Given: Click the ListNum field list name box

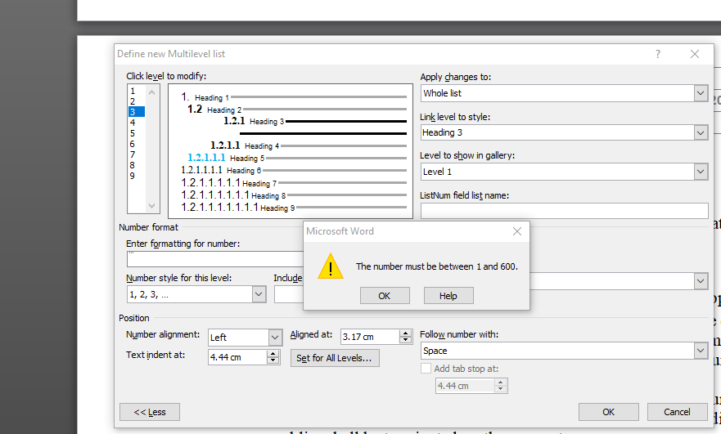Looking at the screenshot, I should click(564, 211).
